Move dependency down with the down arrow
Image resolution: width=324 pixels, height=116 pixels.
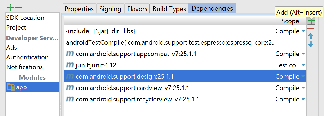point(310,44)
